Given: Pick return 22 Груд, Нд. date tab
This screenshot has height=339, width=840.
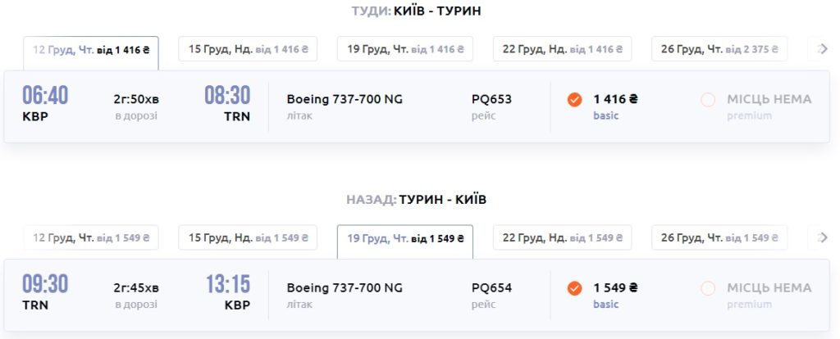Looking at the screenshot, I should pos(562,237).
